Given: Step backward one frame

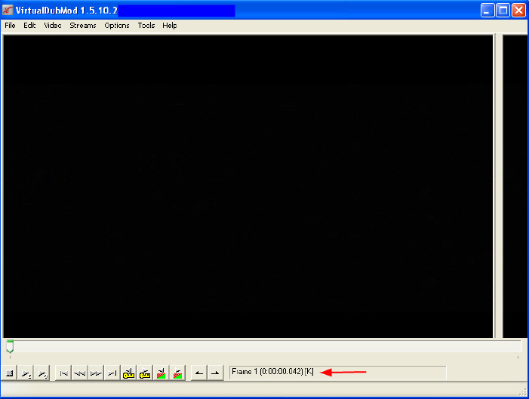Looking at the screenshot, I should (x=80, y=373).
